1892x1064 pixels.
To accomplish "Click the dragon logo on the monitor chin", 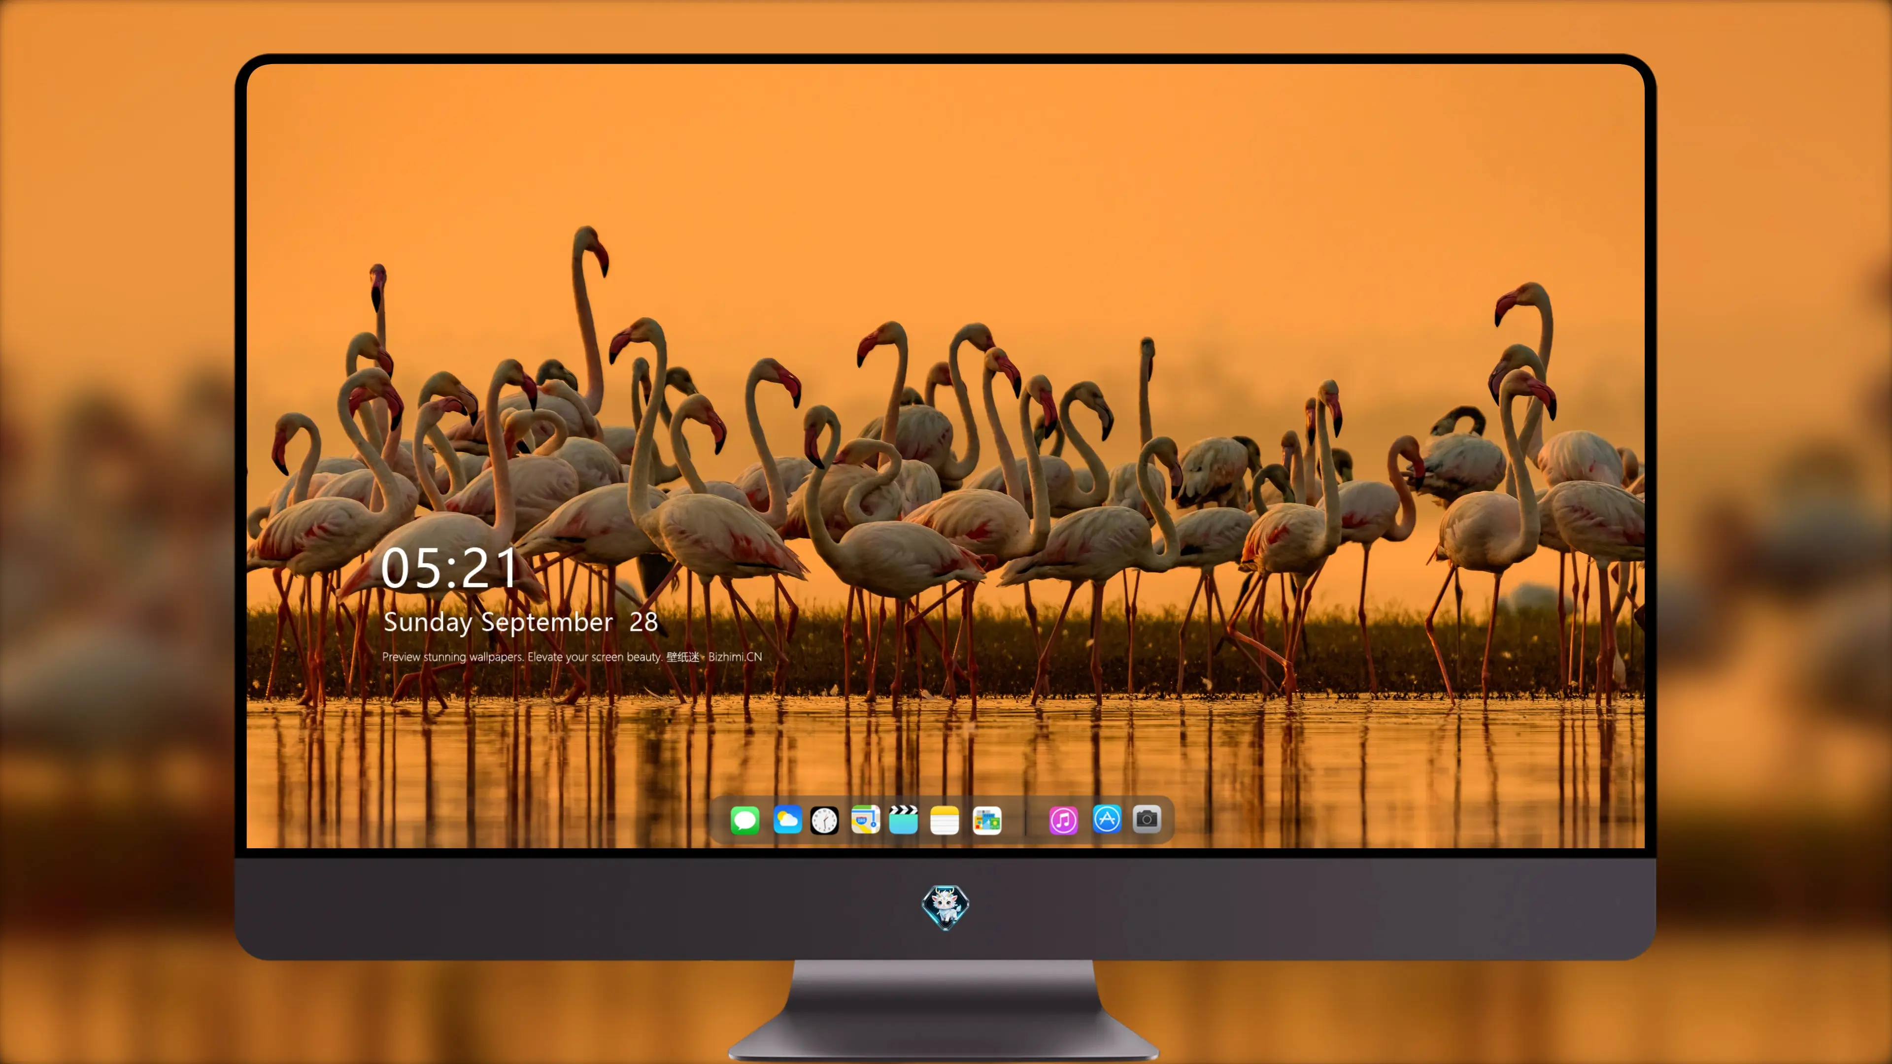I will point(946,907).
